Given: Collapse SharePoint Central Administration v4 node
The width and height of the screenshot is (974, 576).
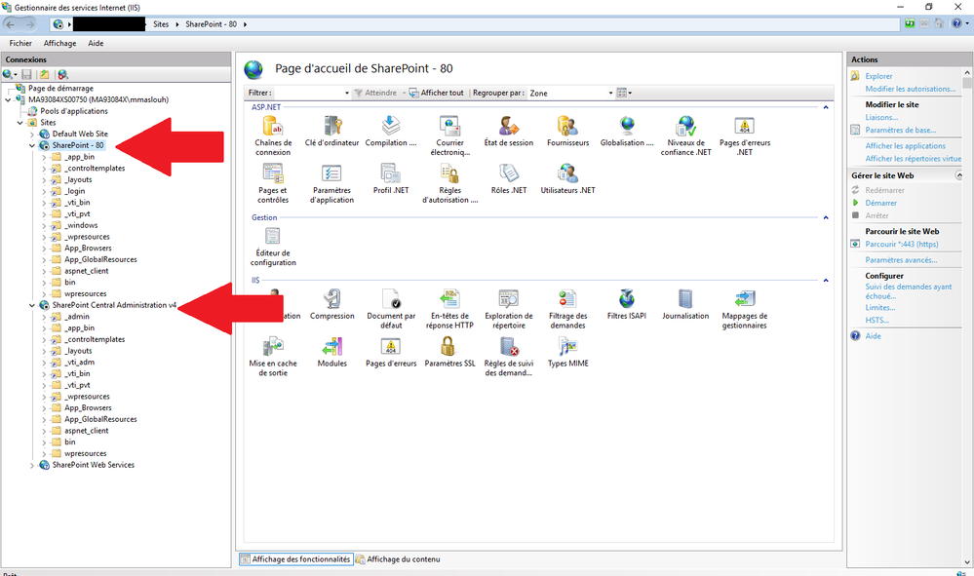Looking at the screenshot, I should pyautogui.click(x=32, y=305).
